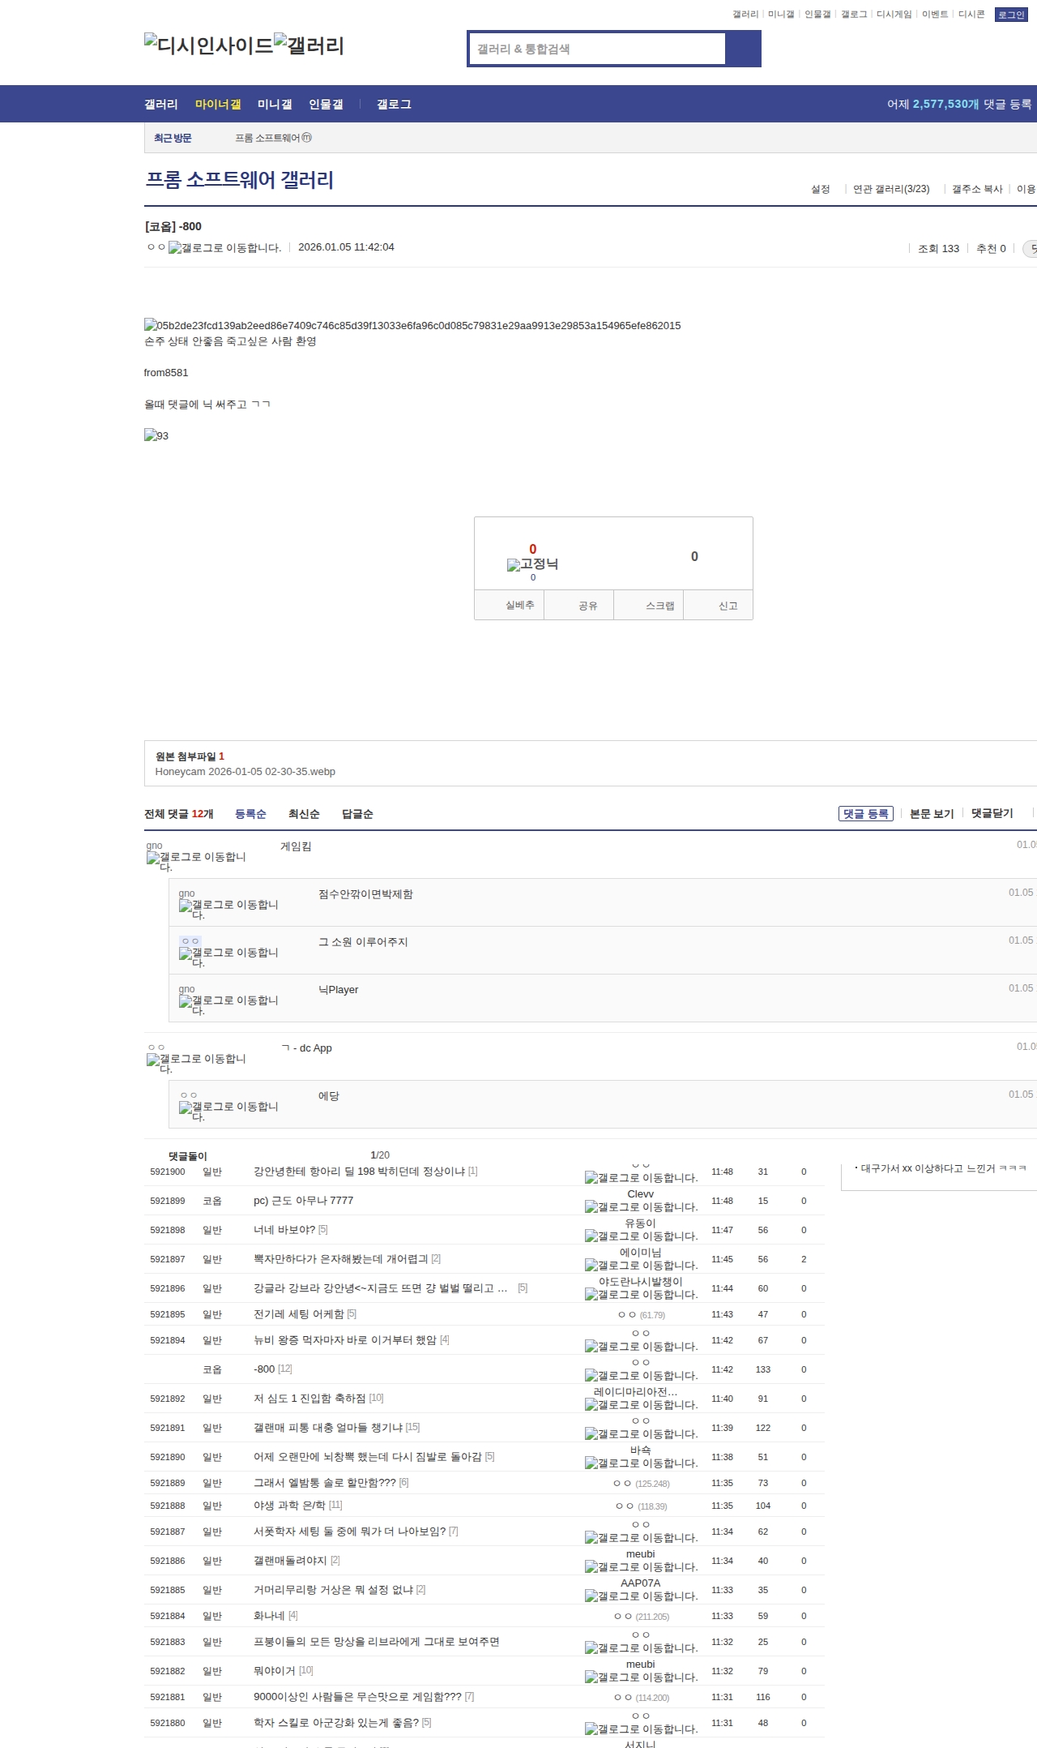1037x1748 pixels.
Task: Click the 스크랩 button under the post
Action: 659,606
